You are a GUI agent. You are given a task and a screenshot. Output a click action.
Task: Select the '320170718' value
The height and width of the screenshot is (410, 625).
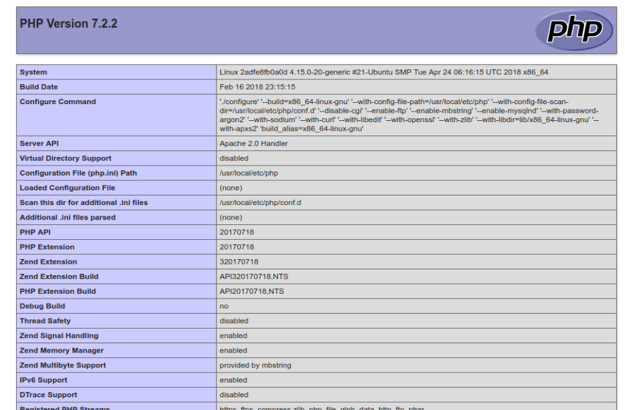[239, 262]
